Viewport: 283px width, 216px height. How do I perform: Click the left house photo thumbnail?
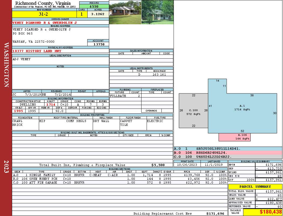click(125, 12)
